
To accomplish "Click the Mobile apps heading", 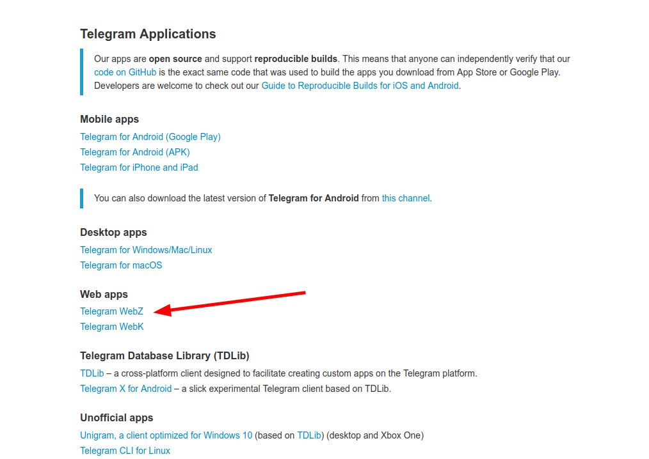I will pos(109,119).
